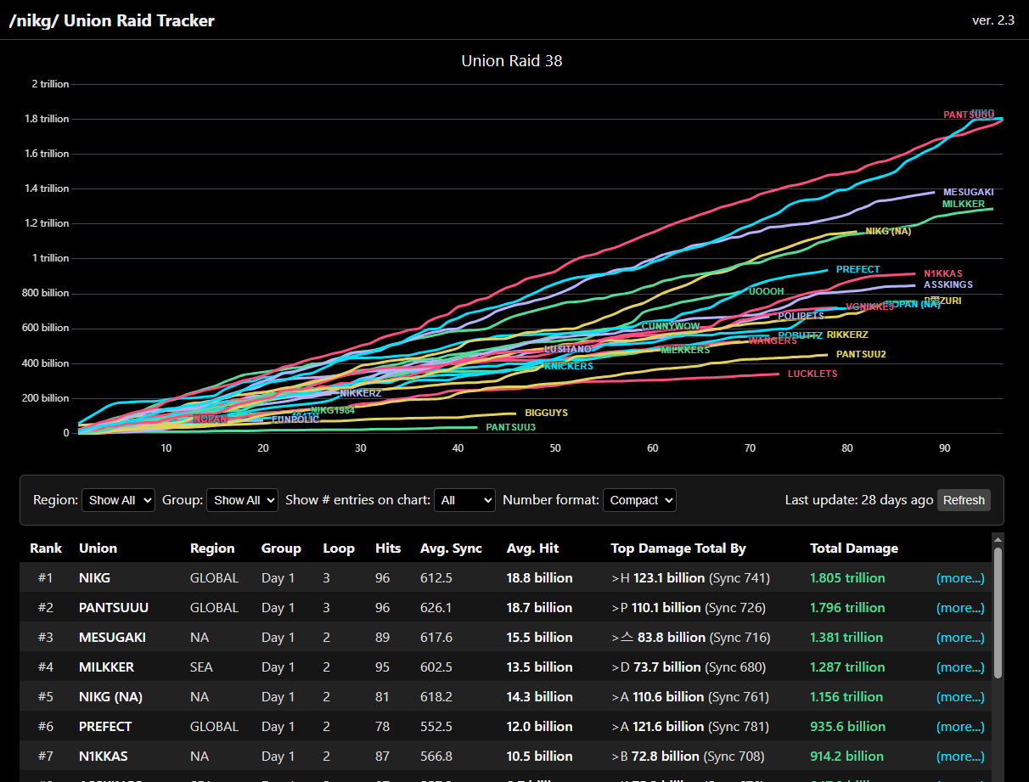This screenshot has width=1029, height=782.
Task: Click the Refresh button
Action: tap(964, 500)
